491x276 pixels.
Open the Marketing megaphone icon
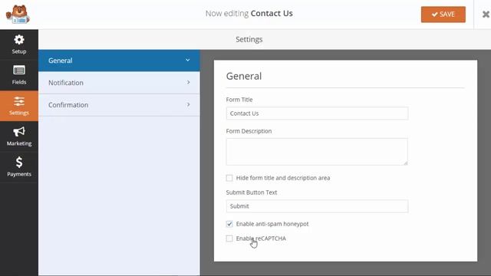click(x=19, y=132)
